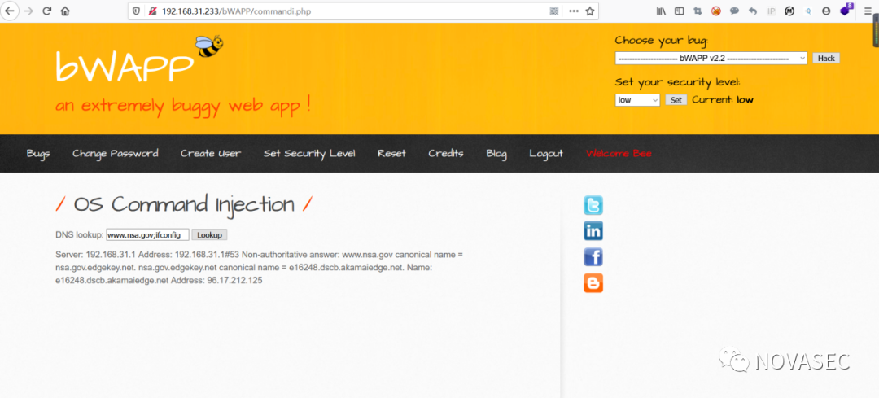Click the Hack button
The width and height of the screenshot is (879, 398).
pyautogui.click(x=826, y=58)
